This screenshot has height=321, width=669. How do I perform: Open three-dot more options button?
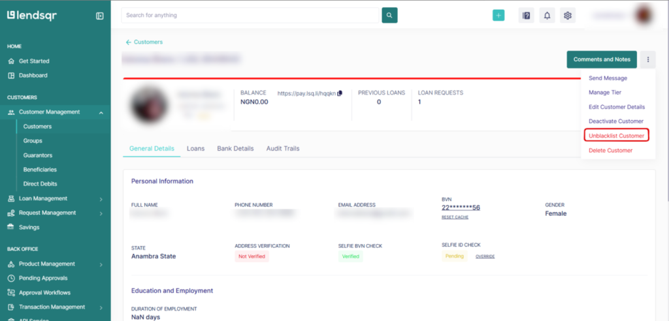pyautogui.click(x=648, y=59)
